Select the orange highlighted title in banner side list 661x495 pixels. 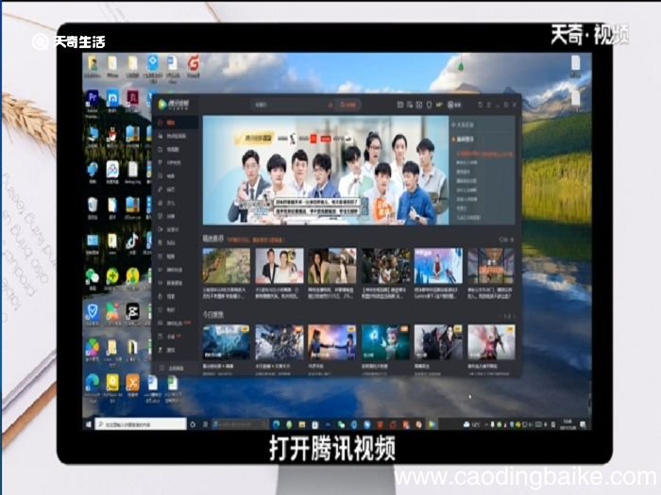pyautogui.click(x=484, y=154)
